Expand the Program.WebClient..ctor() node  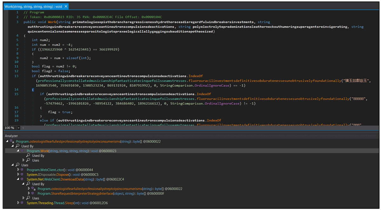tap(18, 170)
